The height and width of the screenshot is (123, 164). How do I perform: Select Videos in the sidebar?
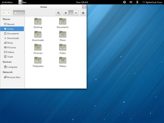coord(12,52)
